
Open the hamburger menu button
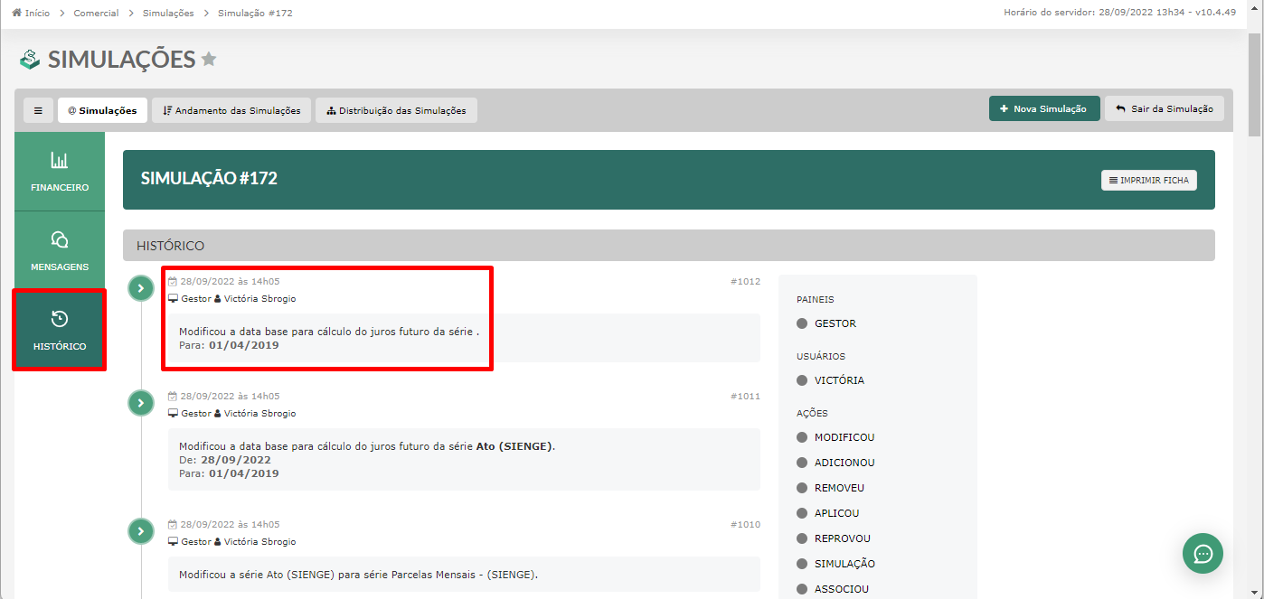(38, 110)
